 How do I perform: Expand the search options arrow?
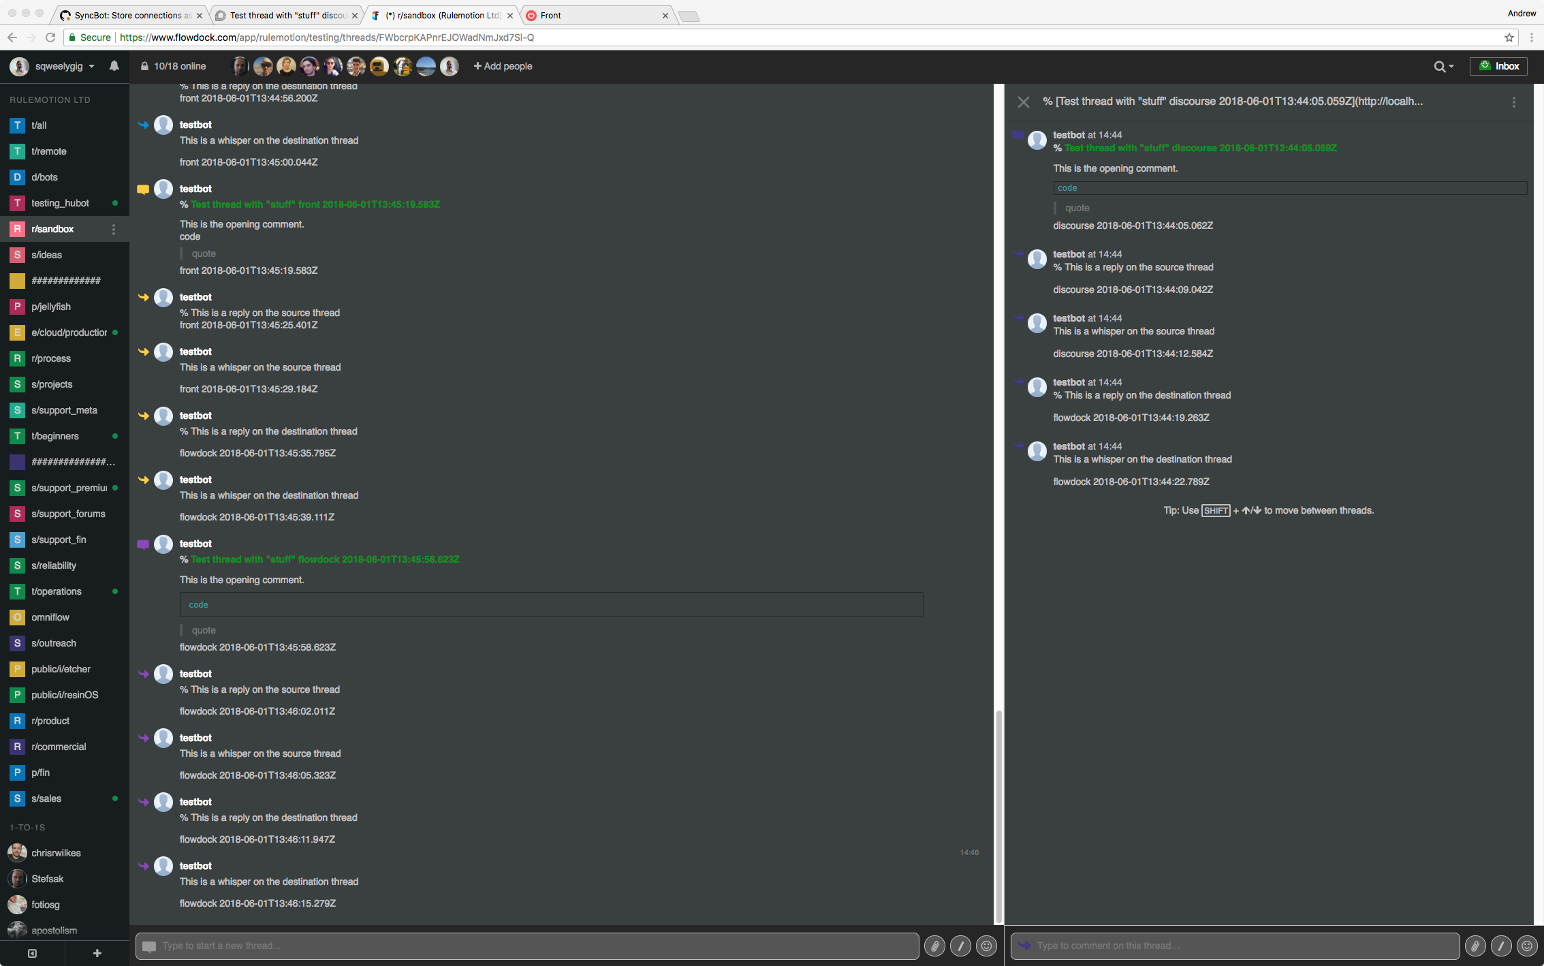(x=1450, y=66)
